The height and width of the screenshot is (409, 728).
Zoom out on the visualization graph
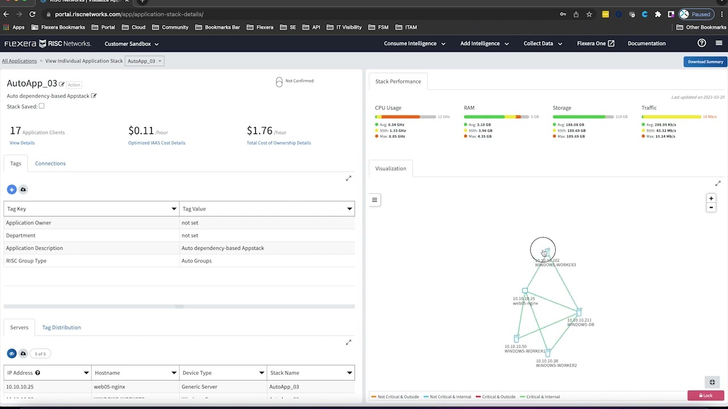(x=711, y=207)
